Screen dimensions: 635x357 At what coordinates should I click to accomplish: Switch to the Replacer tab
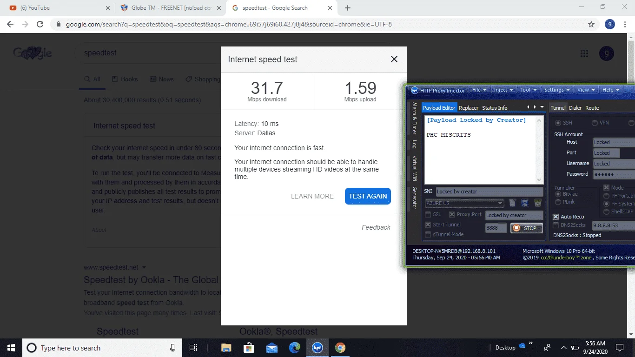(469, 108)
